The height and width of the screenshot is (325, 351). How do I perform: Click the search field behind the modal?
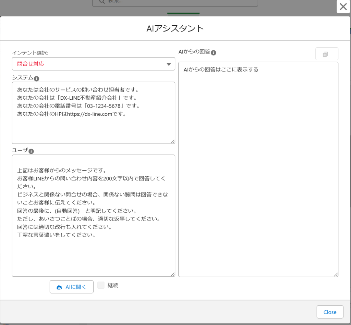tap(178, 2)
